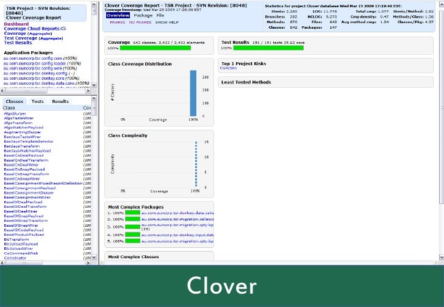Switch to the File tab
Screen dimensions: 444x307
[160, 15]
